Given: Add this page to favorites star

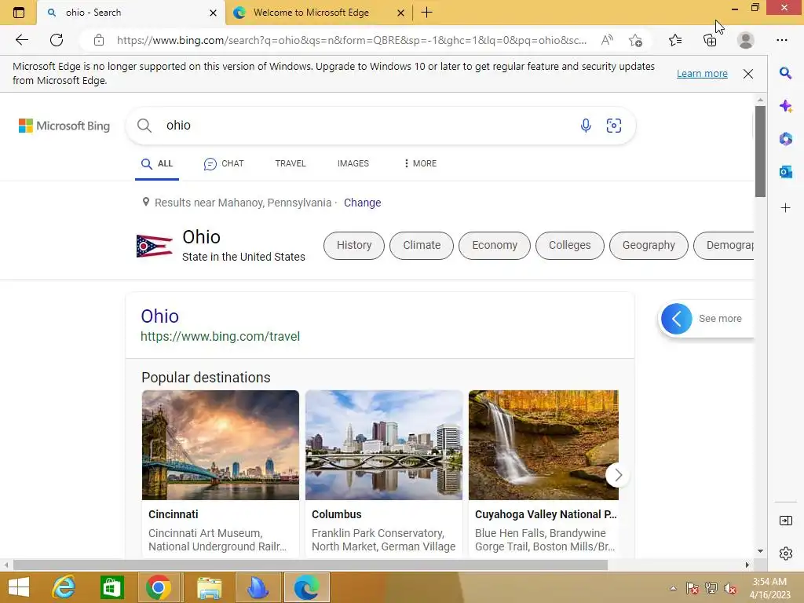Looking at the screenshot, I should [635, 40].
